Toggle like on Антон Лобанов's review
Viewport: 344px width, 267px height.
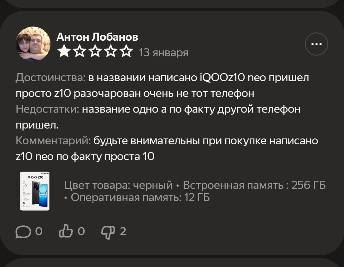coord(66,231)
